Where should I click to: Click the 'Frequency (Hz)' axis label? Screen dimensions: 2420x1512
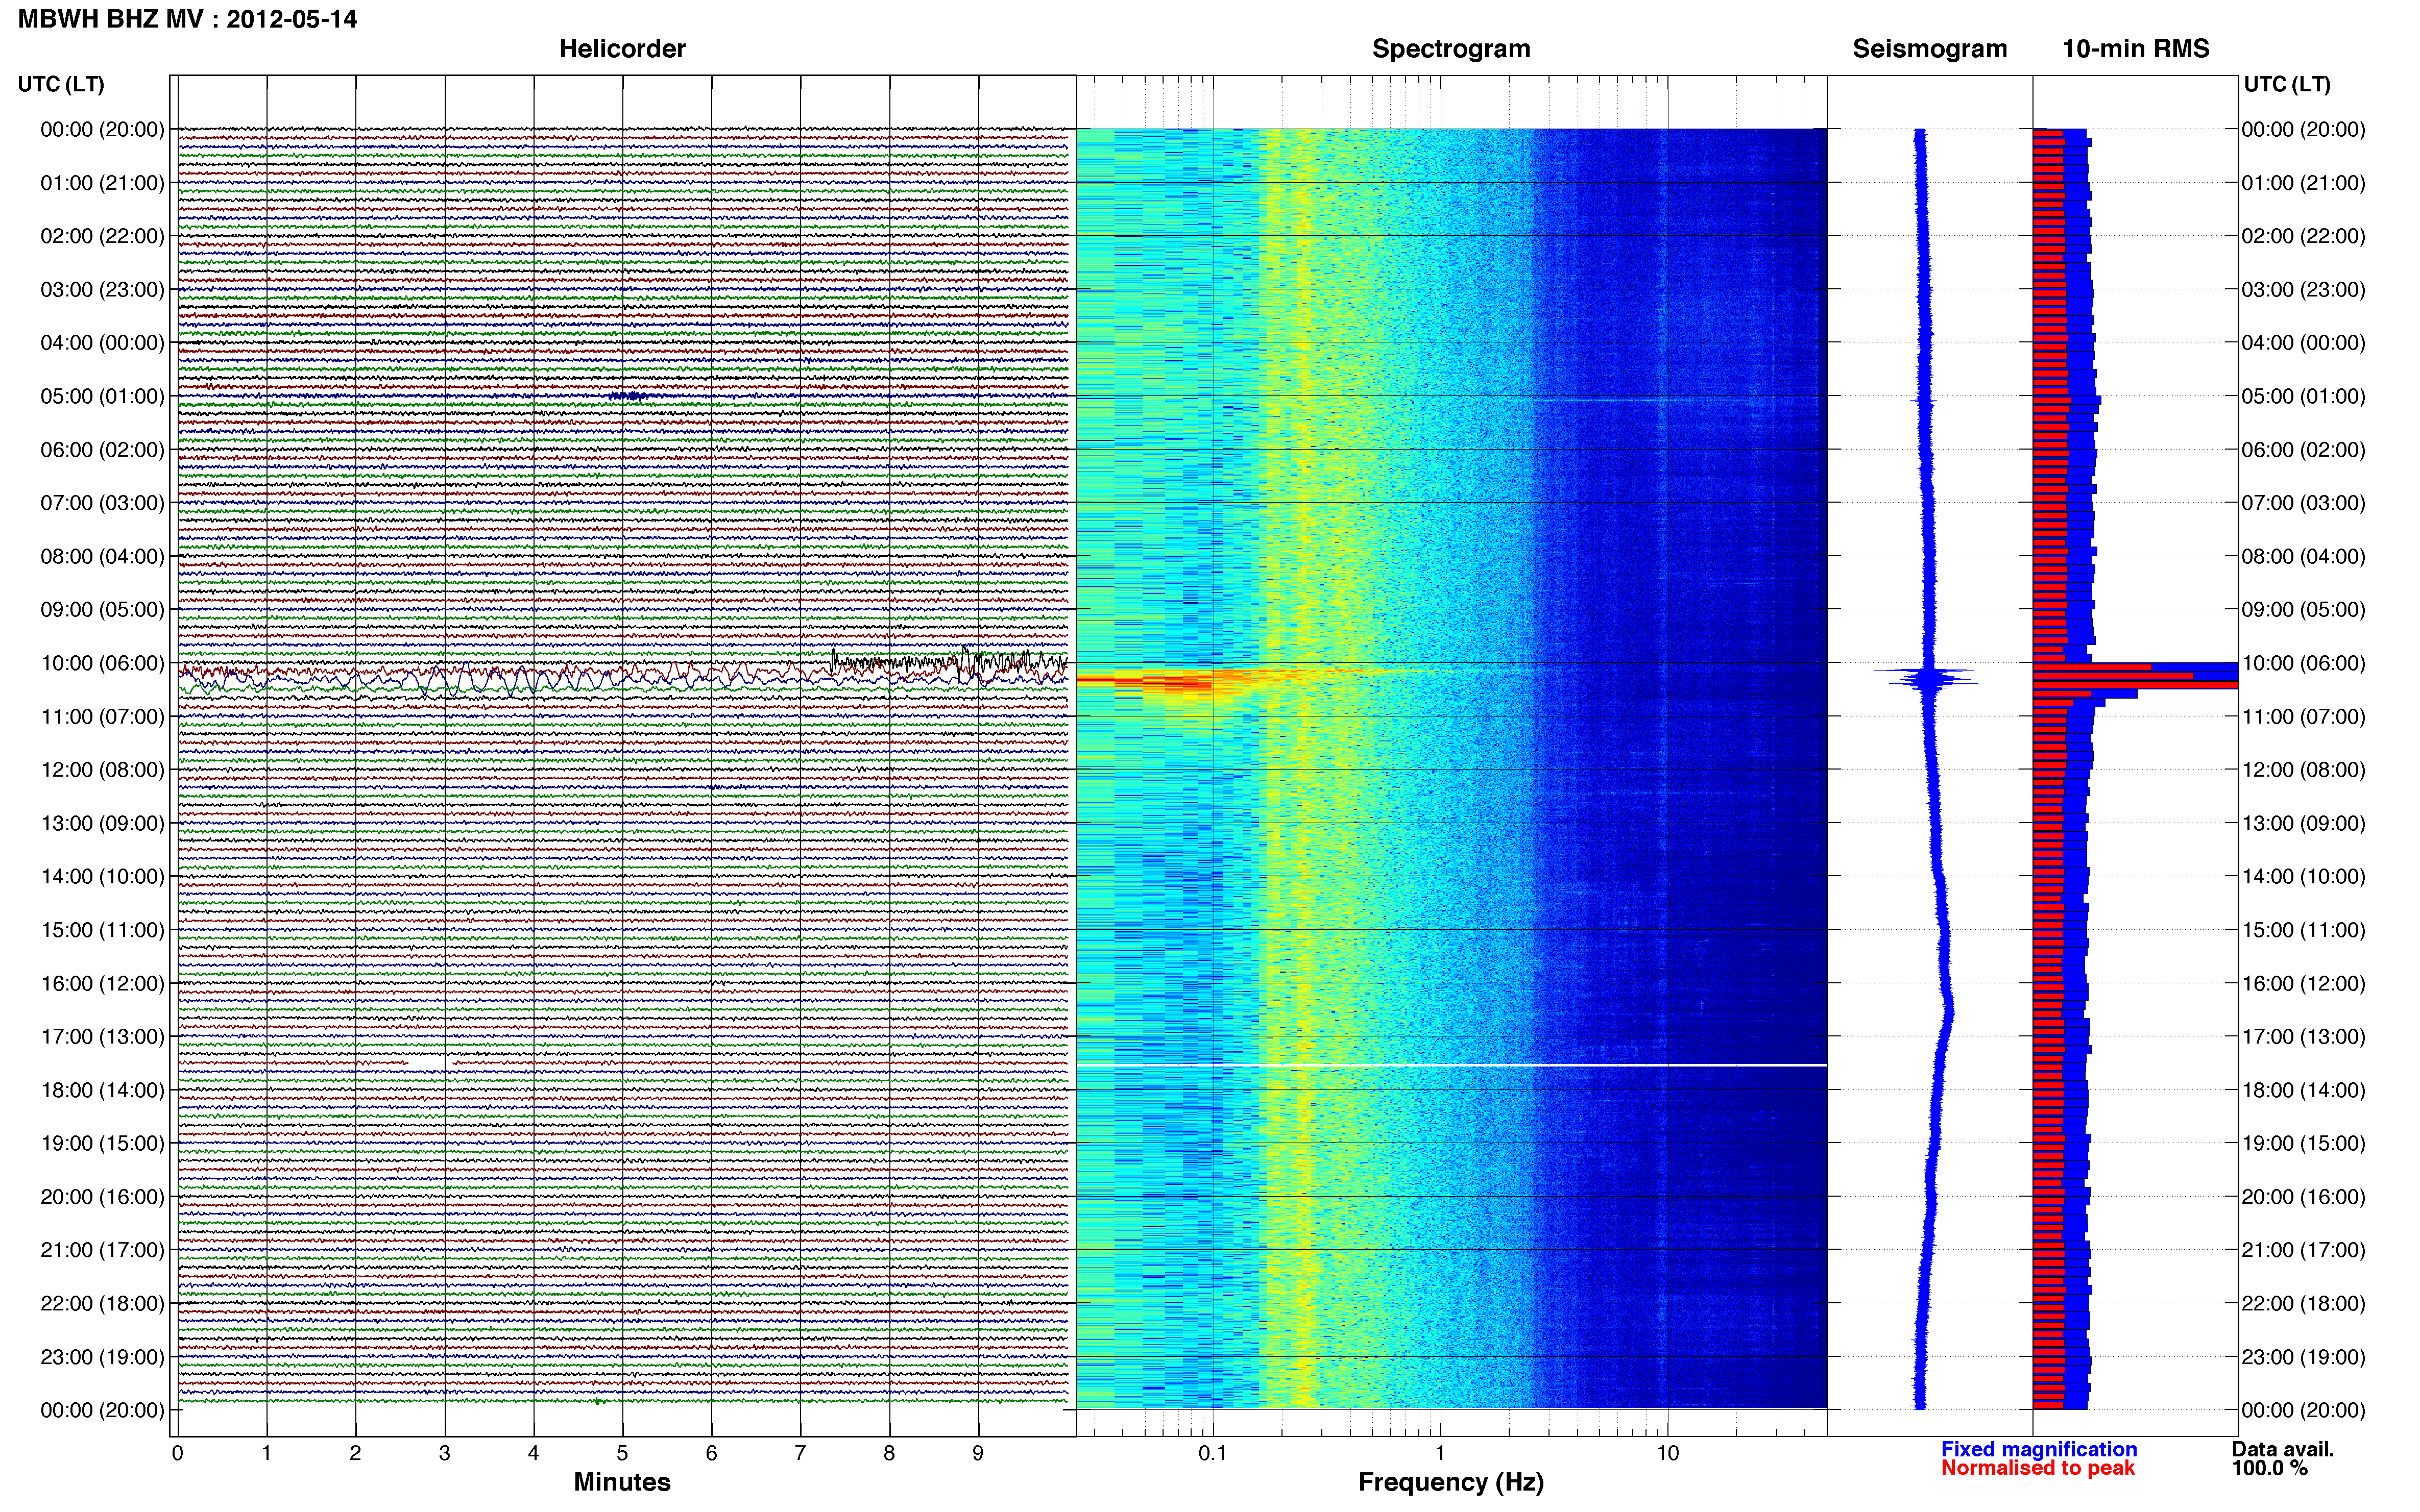coord(1450,1482)
